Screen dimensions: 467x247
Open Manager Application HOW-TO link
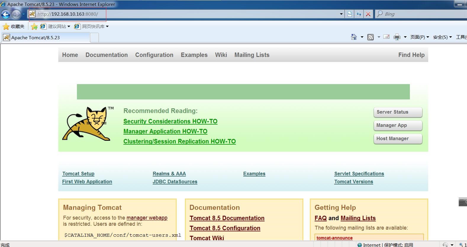[x=165, y=131]
